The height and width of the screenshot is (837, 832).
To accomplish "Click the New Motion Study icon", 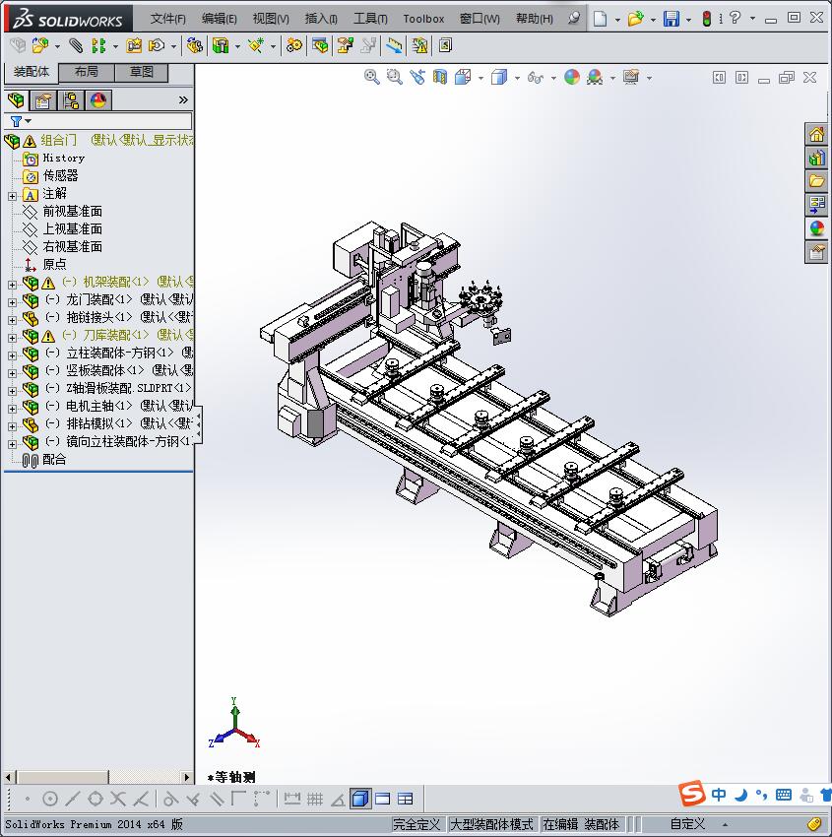I will click(x=293, y=46).
